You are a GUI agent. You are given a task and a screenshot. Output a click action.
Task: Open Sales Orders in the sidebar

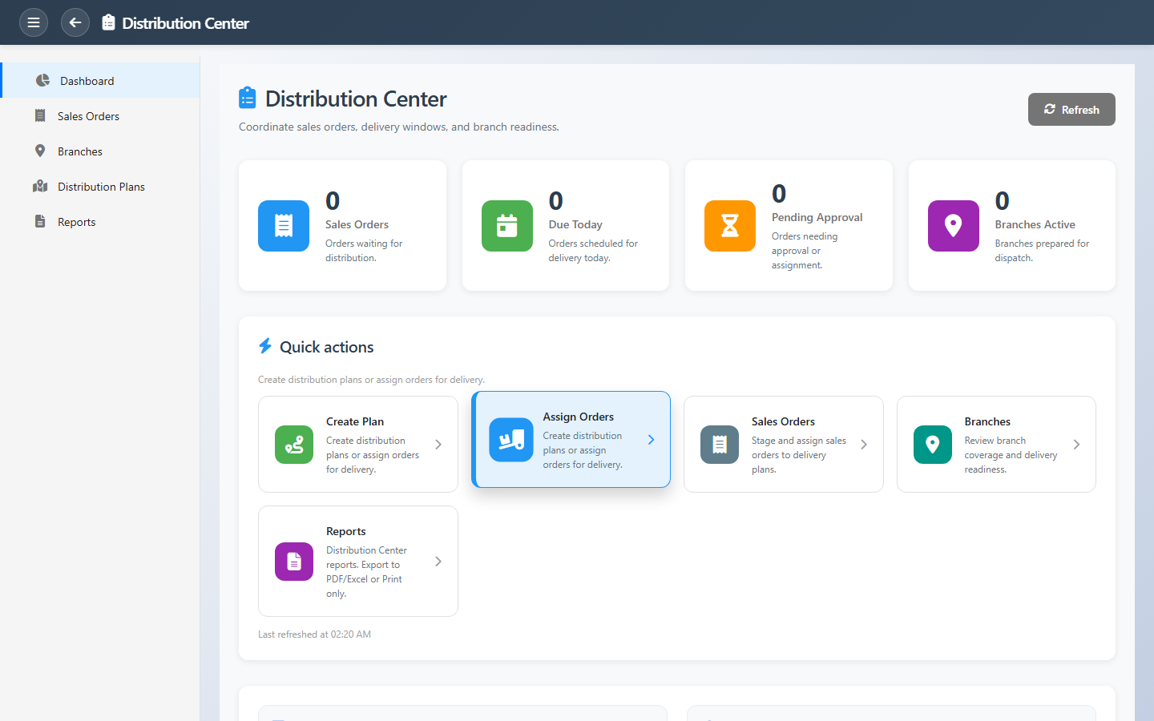coord(88,116)
